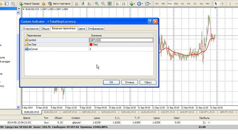238x134 pixels.
Task: Zoom out on the chart
Action: click(103, 3)
